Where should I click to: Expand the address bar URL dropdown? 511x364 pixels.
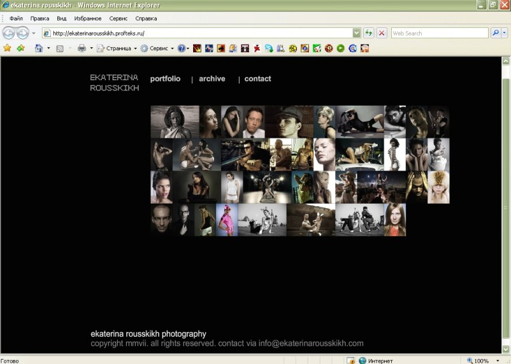point(356,33)
